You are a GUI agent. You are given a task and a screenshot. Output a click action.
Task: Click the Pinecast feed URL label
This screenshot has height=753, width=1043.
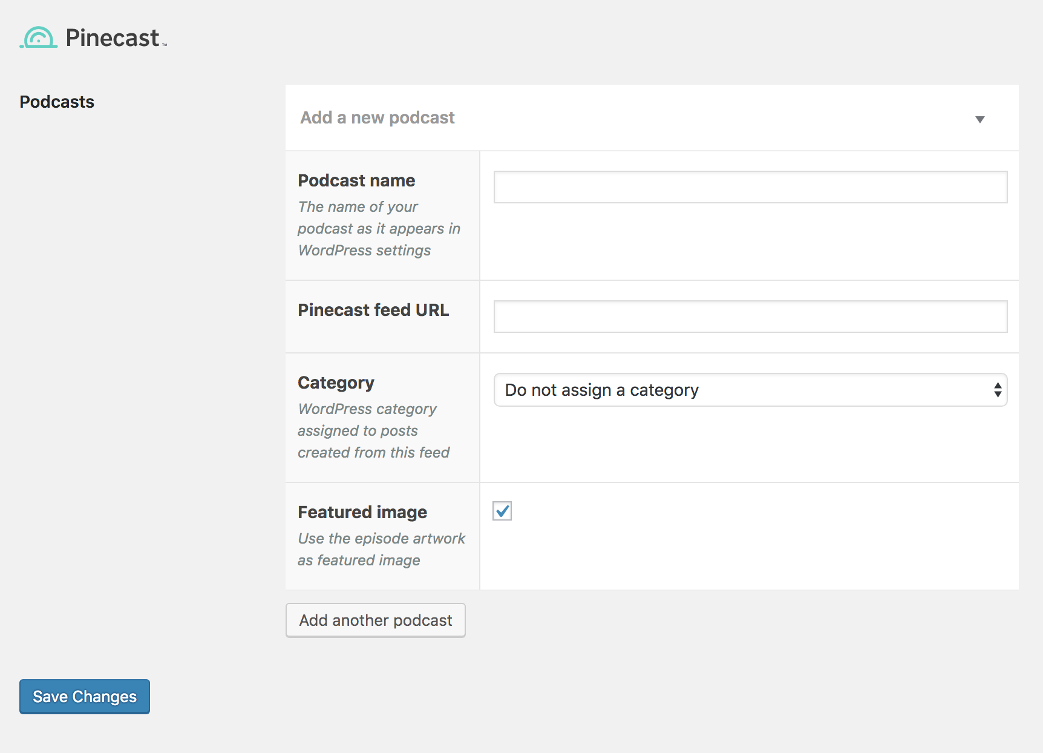(373, 310)
